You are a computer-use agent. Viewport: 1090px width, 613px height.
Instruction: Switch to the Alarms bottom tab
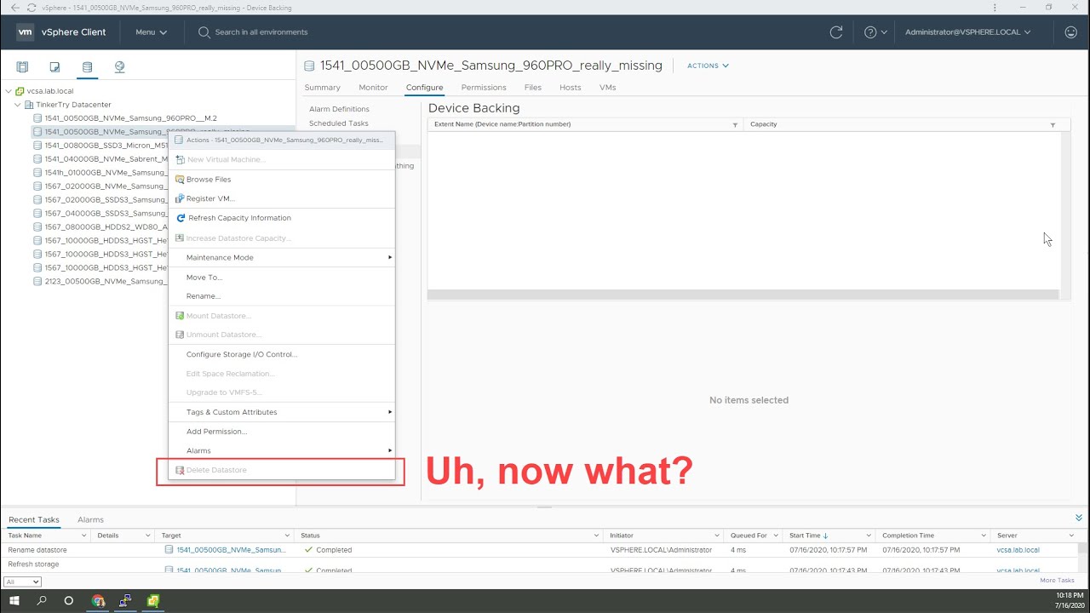[x=90, y=519]
